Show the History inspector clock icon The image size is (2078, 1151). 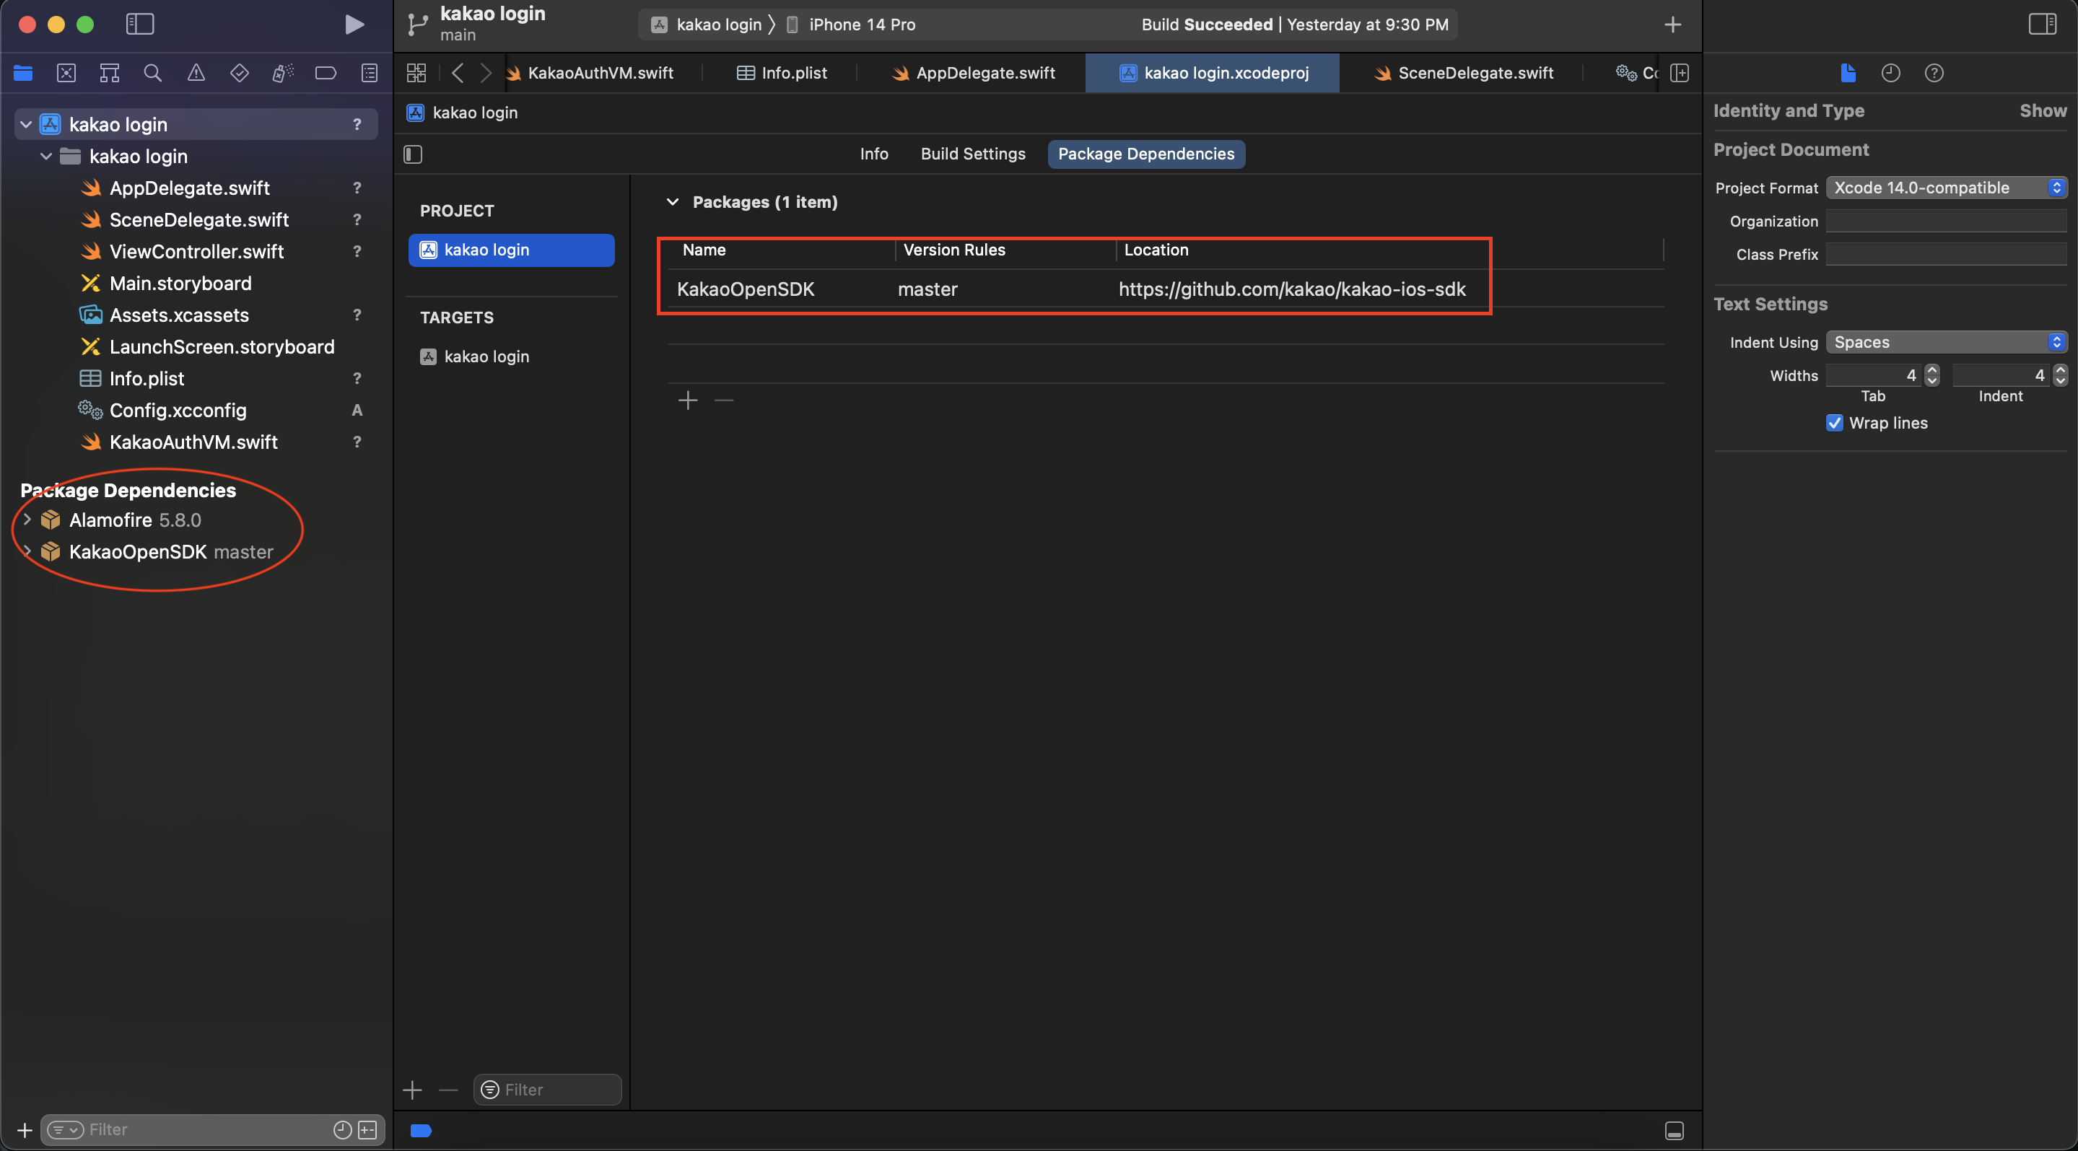[x=1891, y=74]
